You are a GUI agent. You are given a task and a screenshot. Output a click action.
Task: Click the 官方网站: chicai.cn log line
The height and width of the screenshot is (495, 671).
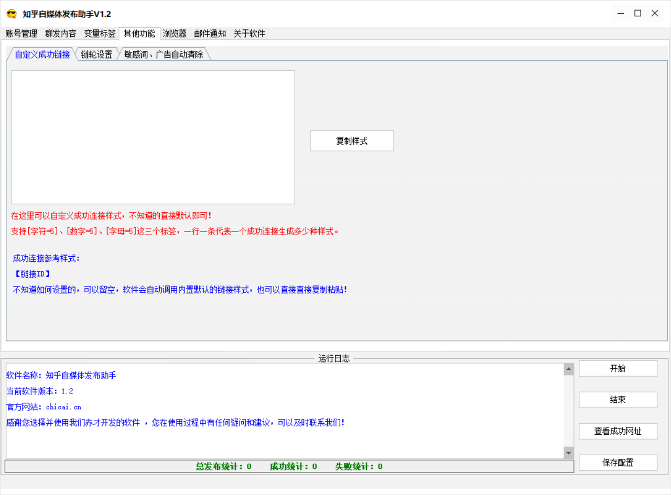click(x=44, y=407)
